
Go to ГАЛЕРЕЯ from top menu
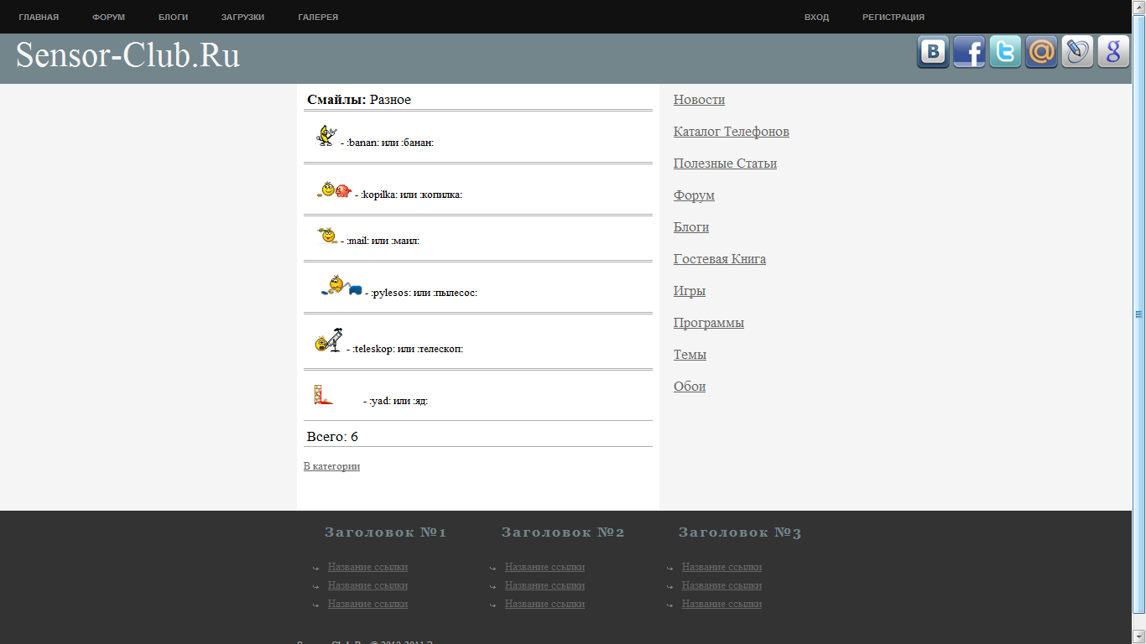(318, 18)
